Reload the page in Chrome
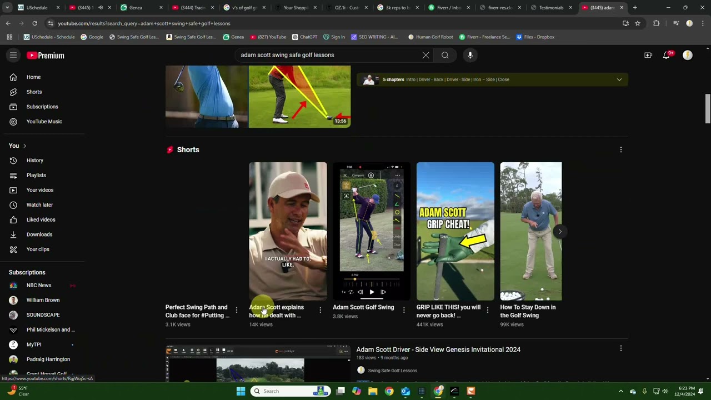The image size is (711, 400). [34, 23]
